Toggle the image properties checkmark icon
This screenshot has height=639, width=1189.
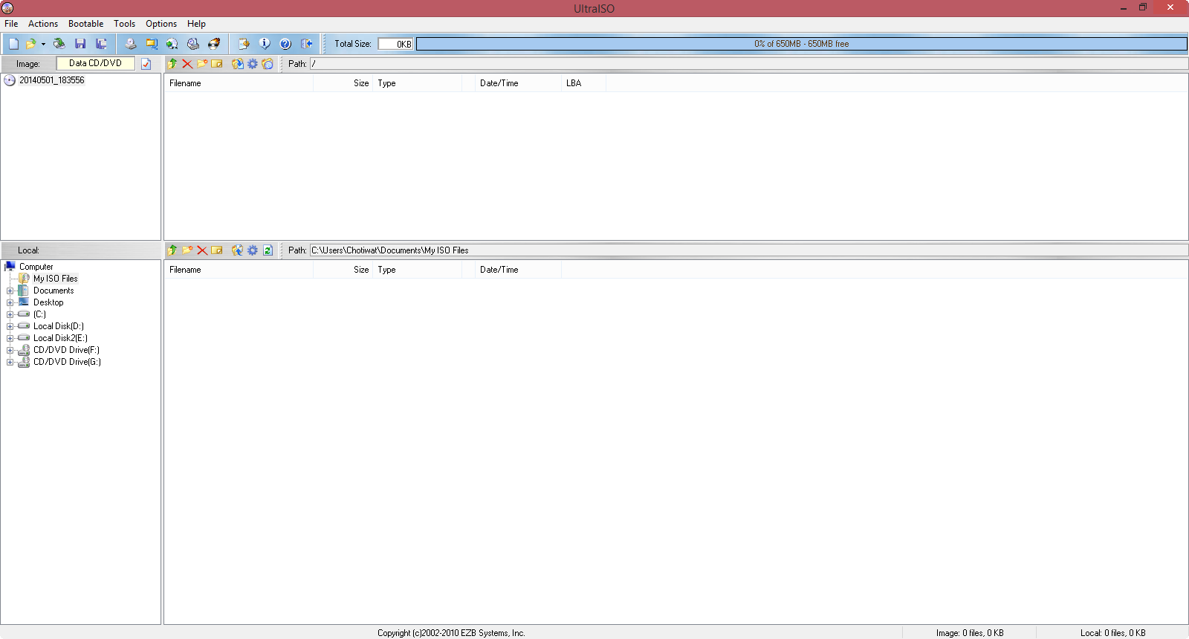pos(146,64)
